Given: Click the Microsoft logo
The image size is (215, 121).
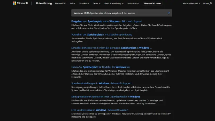Looking at the screenshot, I should click(20, 3).
